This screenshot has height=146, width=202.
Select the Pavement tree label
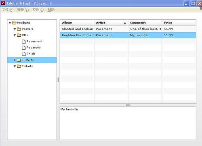pyautogui.click(x=34, y=41)
